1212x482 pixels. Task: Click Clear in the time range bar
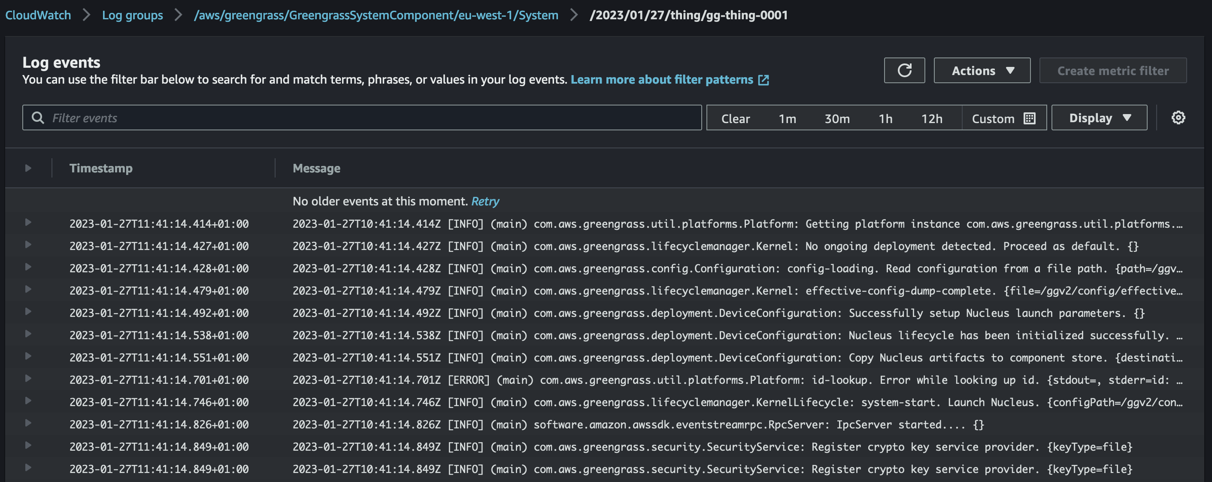coord(735,118)
